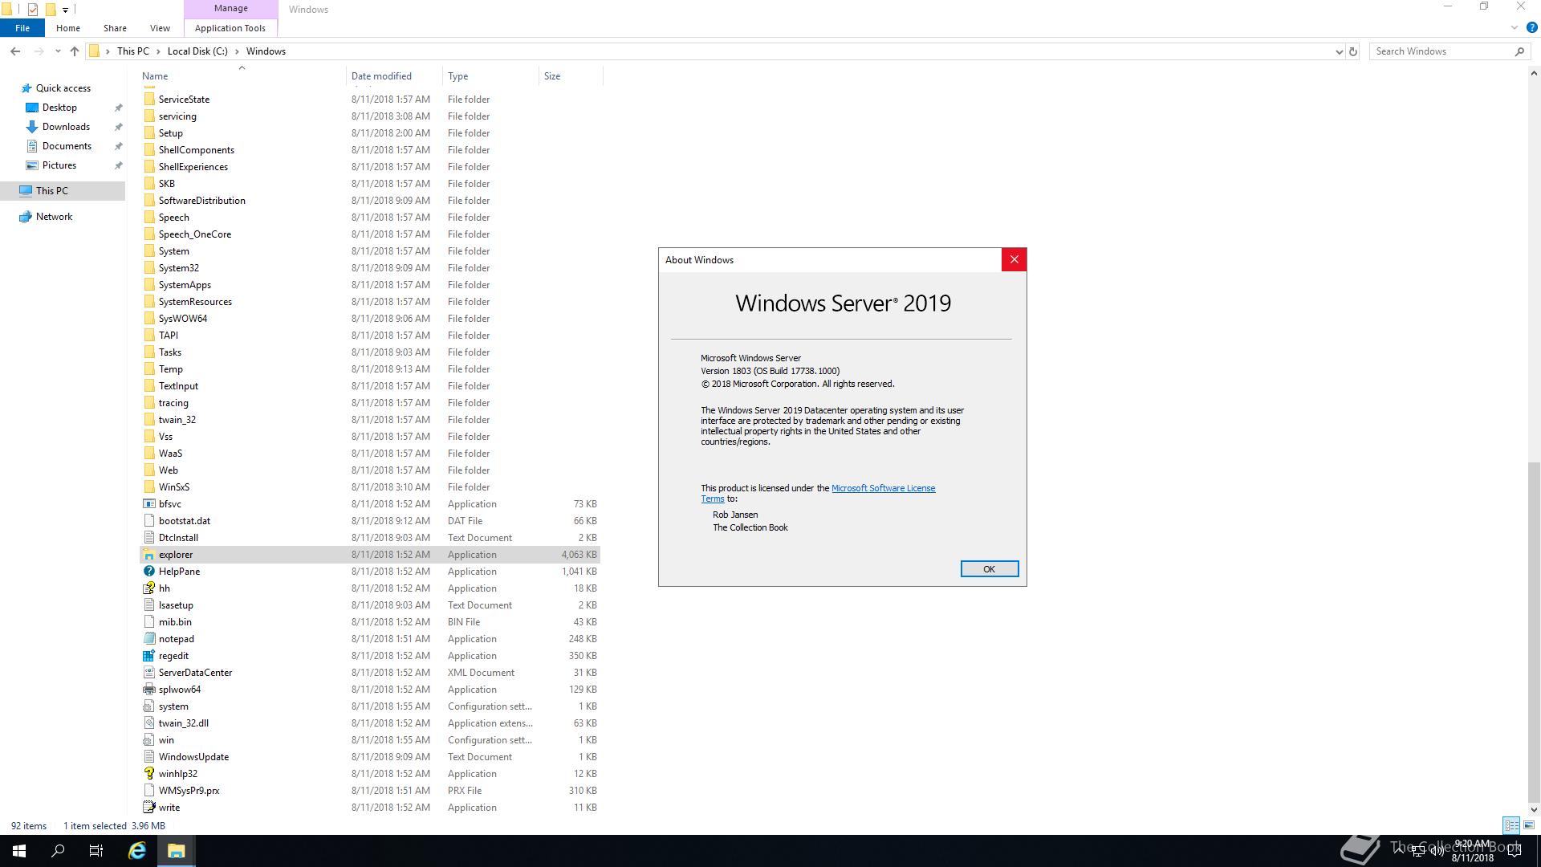Expand Local Disk (C:) breadcrumb chevron
Image resolution: width=1541 pixels, height=867 pixels.
(237, 51)
